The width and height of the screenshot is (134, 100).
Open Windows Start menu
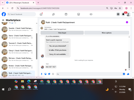click(x=3, y=89)
